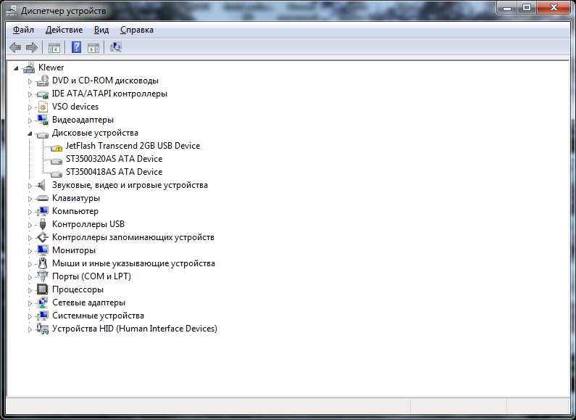Expand the Контроллеры USB node
This screenshot has width=576, height=420.
point(30,225)
